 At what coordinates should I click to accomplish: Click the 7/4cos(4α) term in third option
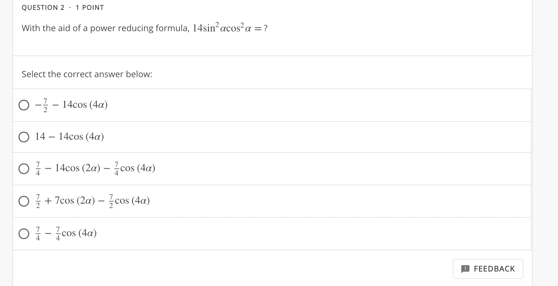[135, 168]
